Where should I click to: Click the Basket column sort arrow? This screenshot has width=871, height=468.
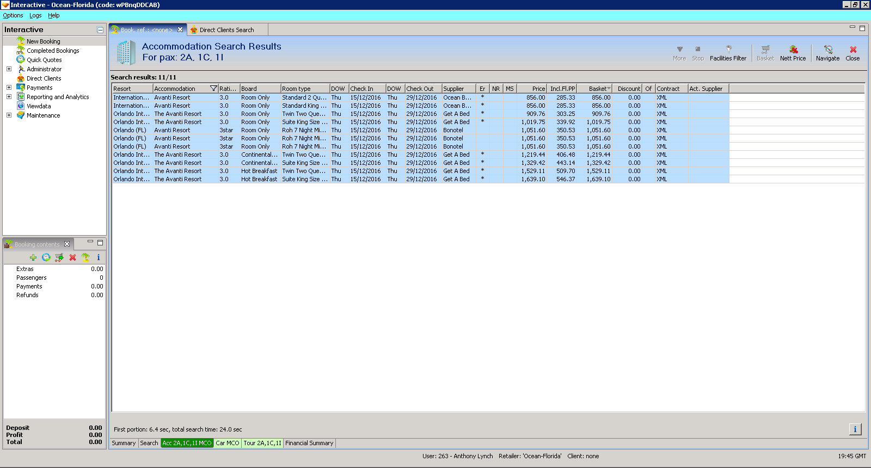(x=609, y=89)
